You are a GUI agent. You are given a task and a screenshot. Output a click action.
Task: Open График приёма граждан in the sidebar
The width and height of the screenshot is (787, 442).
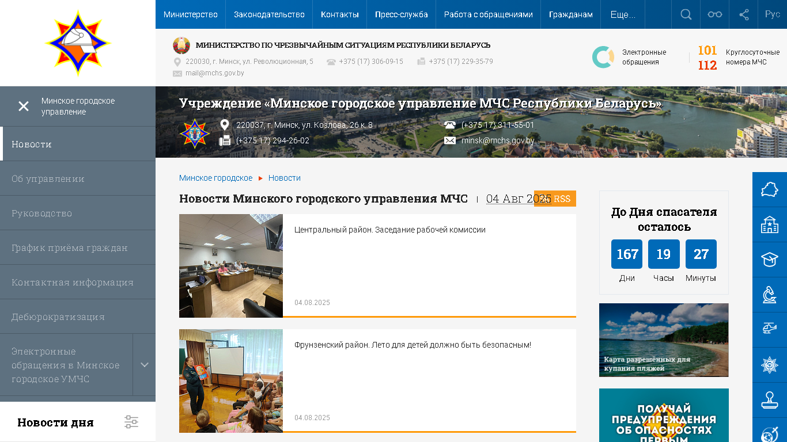tap(78, 247)
